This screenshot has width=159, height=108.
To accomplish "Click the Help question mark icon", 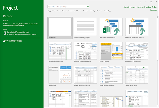I will click(141, 2).
